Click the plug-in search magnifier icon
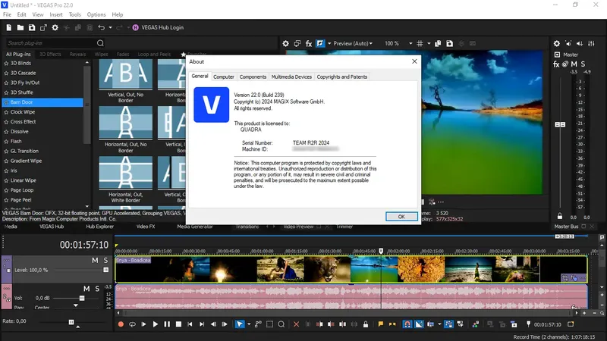Image resolution: width=607 pixels, height=341 pixels. (x=100, y=43)
